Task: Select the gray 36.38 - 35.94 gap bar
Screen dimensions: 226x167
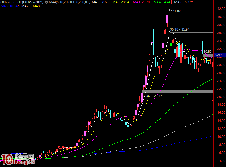Action: pos(191,32)
